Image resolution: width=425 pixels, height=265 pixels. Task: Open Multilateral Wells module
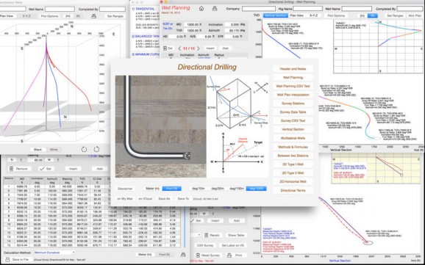(x=293, y=138)
